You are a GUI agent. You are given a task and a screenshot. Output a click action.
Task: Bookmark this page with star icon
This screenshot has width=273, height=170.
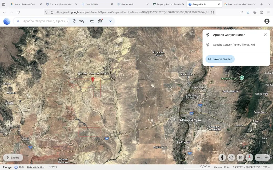pos(212,12)
